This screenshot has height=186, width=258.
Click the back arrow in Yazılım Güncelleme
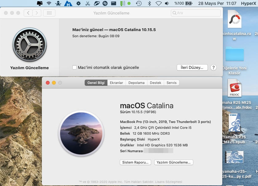point(28,13)
